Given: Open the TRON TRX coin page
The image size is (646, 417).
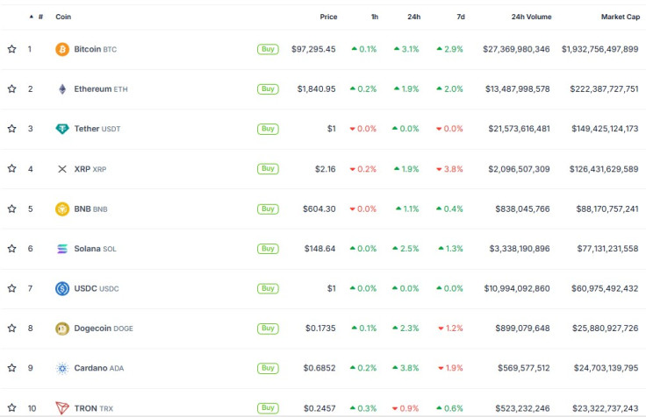Looking at the screenshot, I should (x=94, y=408).
